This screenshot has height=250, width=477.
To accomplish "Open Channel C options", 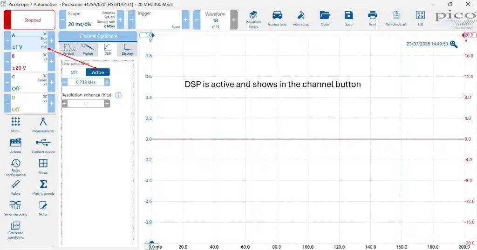I will pos(29,82).
